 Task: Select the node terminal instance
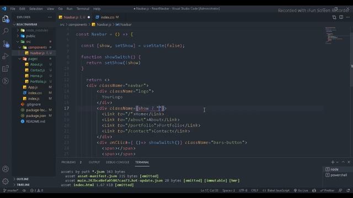coord(337,169)
